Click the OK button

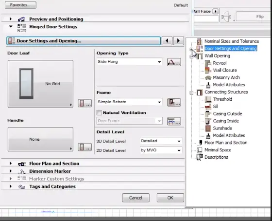coord(170,198)
